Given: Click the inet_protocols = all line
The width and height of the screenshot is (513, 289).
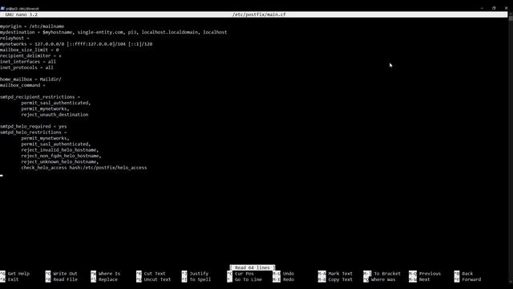Looking at the screenshot, I should pos(26,67).
